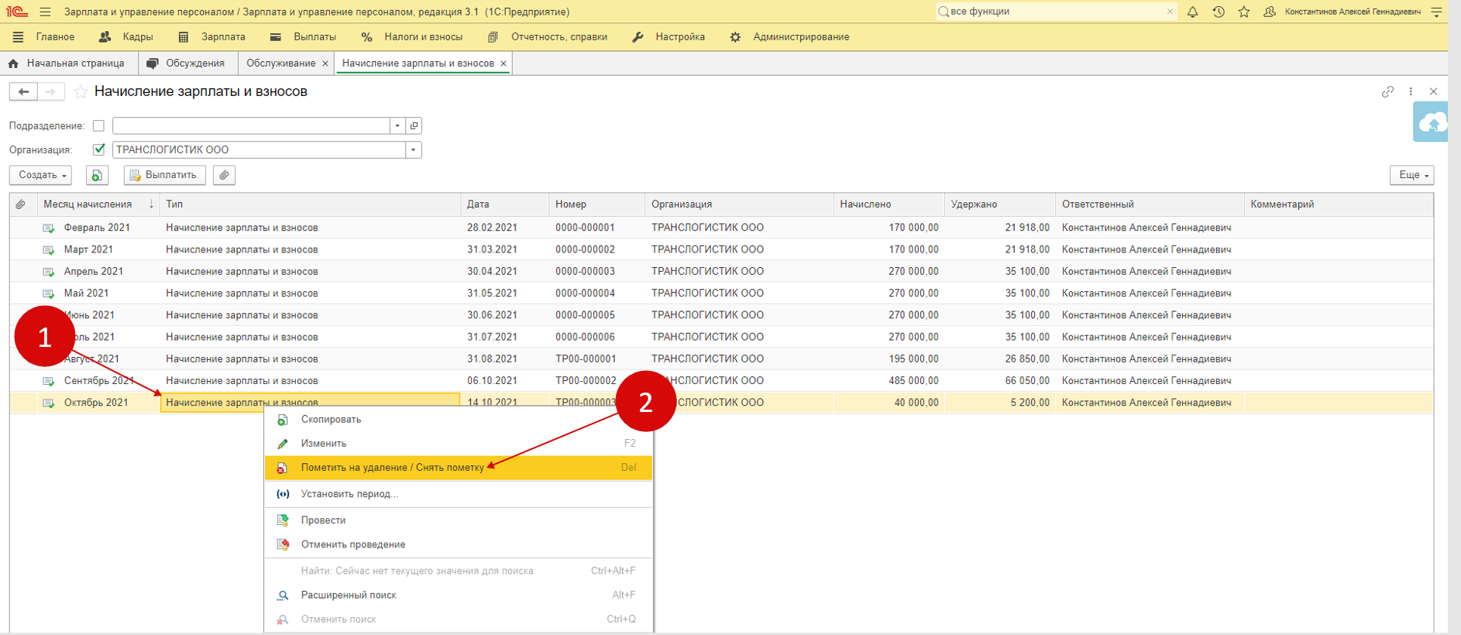
Task: Open the Администрирование section
Action: [789, 37]
